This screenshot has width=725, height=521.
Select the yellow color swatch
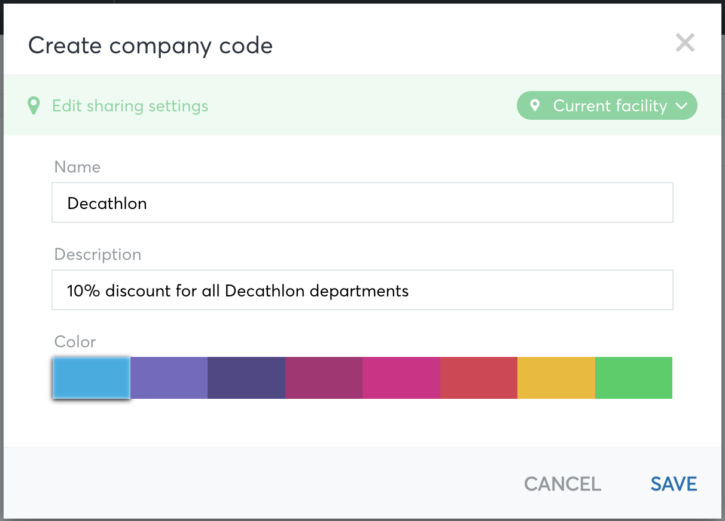(x=556, y=378)
